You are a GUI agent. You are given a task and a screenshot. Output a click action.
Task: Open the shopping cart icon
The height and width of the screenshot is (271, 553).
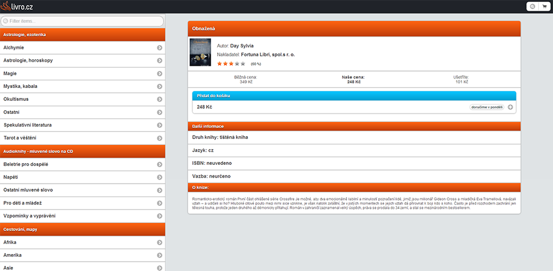tap(545, 6)
